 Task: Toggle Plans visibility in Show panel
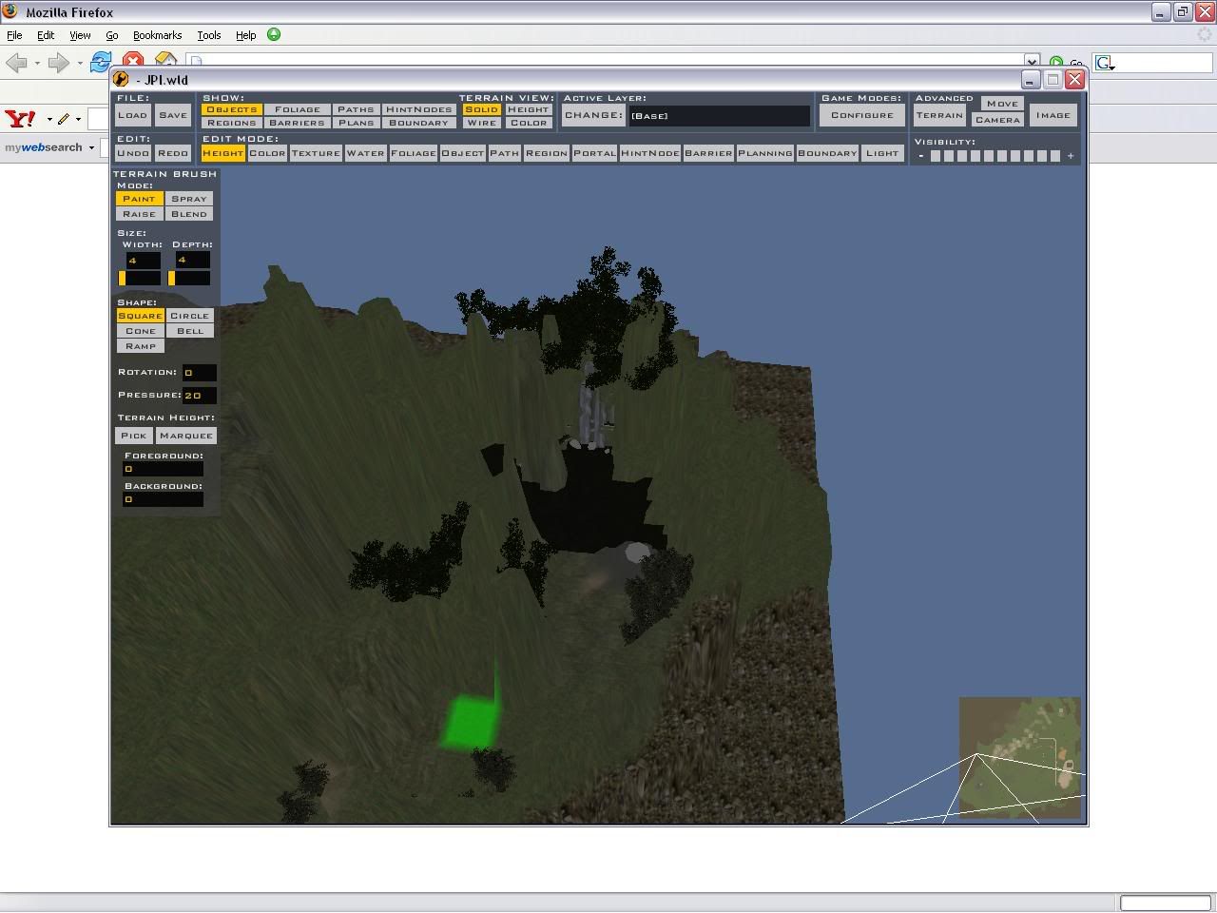click(356, 123)
